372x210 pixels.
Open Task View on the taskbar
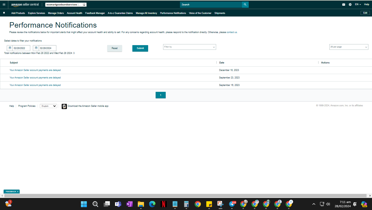(x=107, y=204)
